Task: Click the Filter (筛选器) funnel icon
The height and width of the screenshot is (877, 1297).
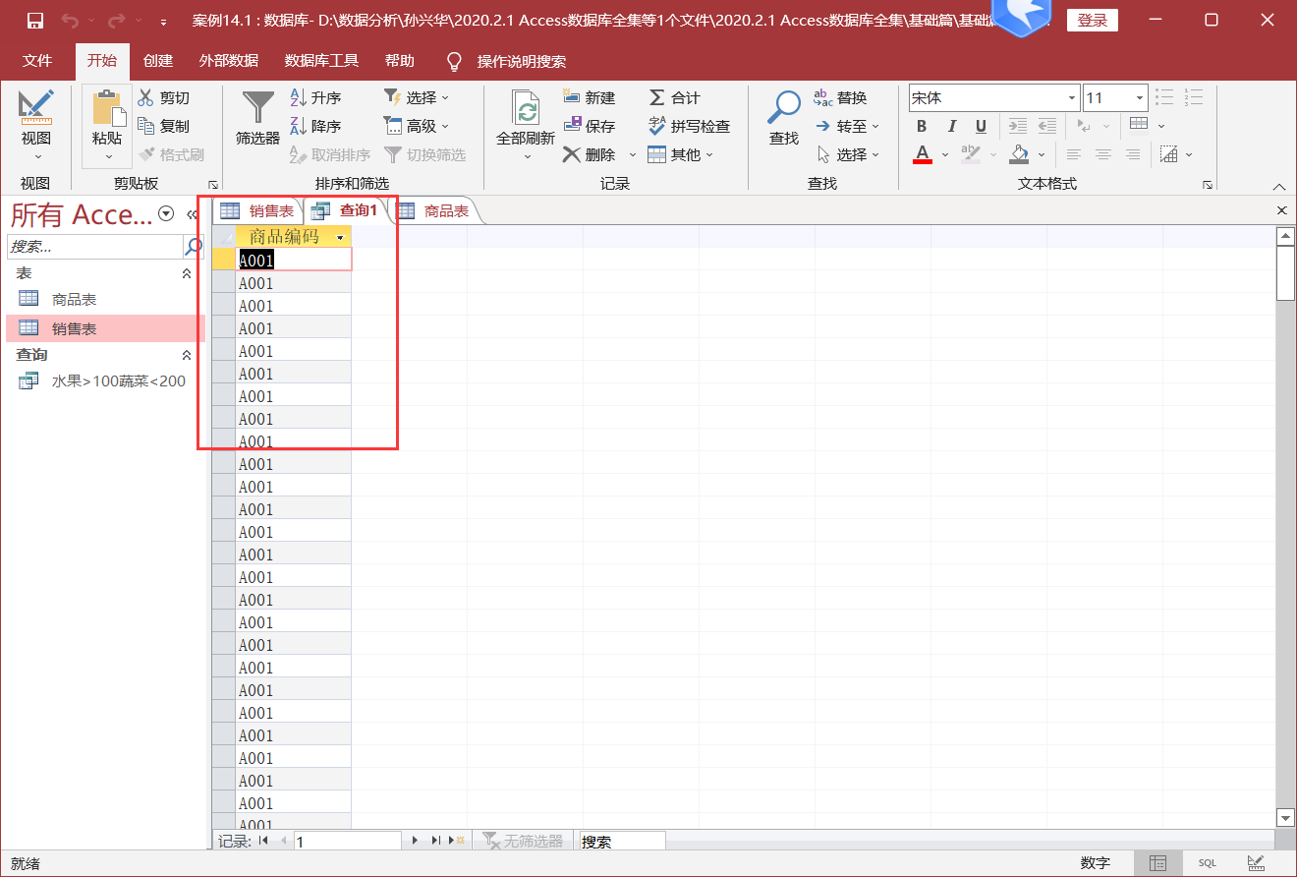Action: pyautogui.click(x=258, y=107)
